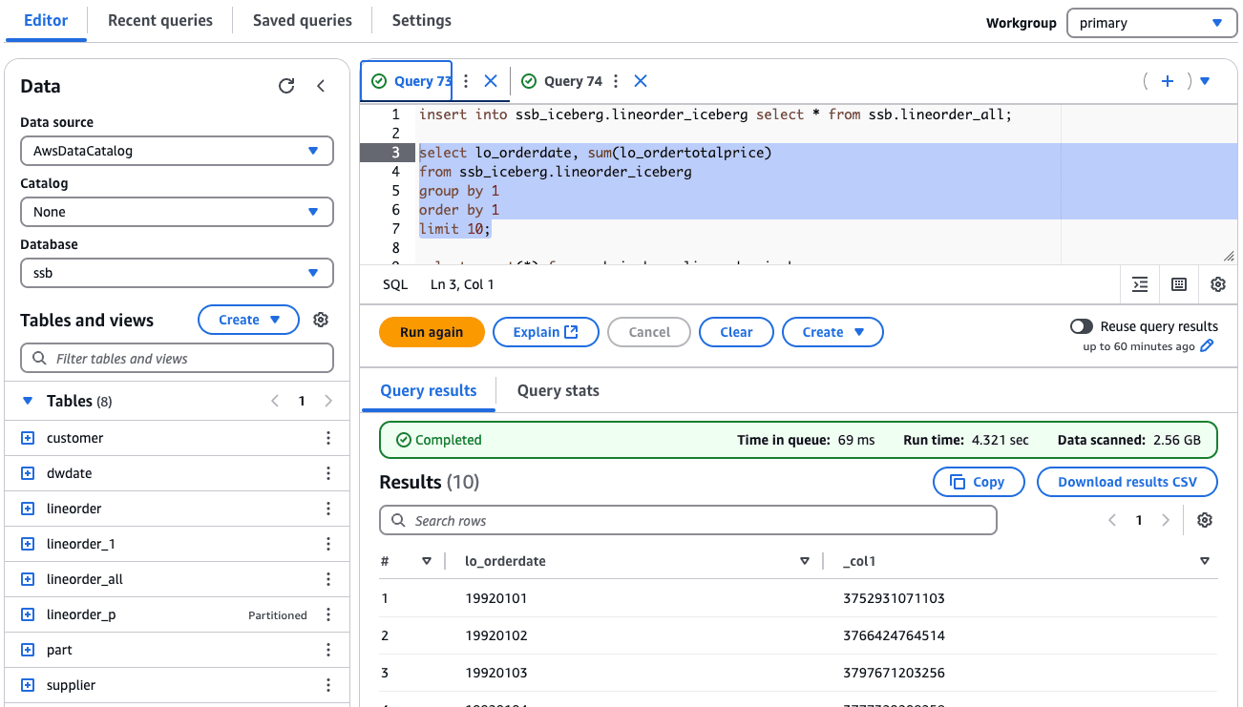The image size is (1243, 707).
Task: Click the Search rows field
Action: 688,521
